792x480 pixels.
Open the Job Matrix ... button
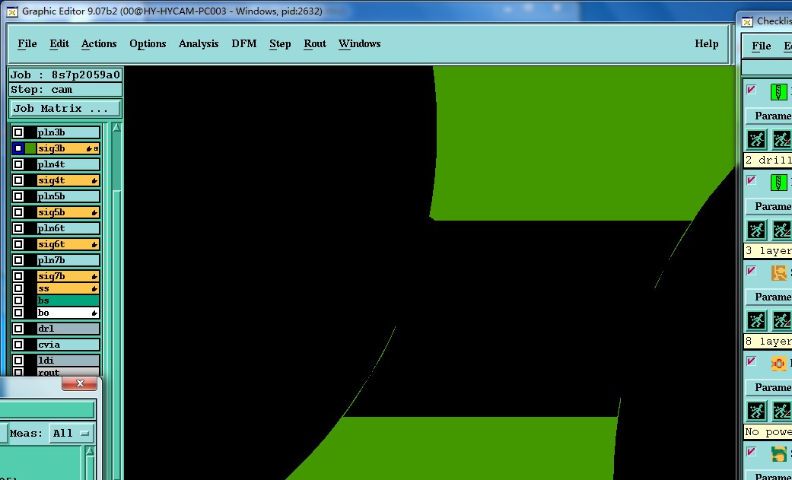coord(65,109)
